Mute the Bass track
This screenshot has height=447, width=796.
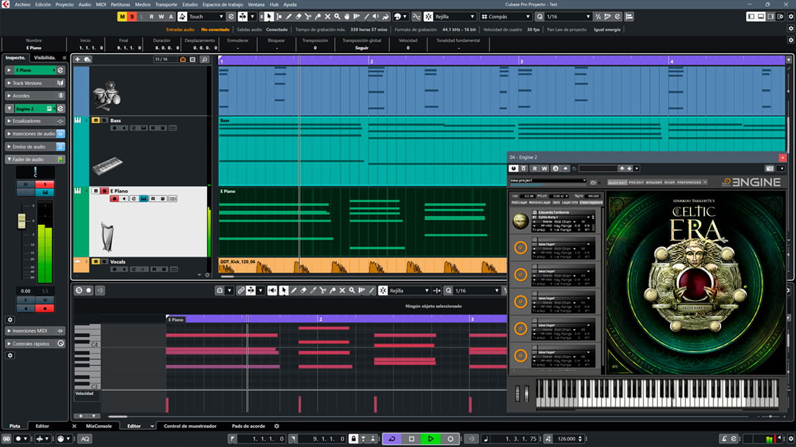coord(96,121)
